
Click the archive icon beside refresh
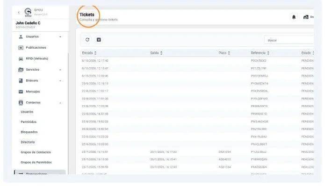coord(99,40)
